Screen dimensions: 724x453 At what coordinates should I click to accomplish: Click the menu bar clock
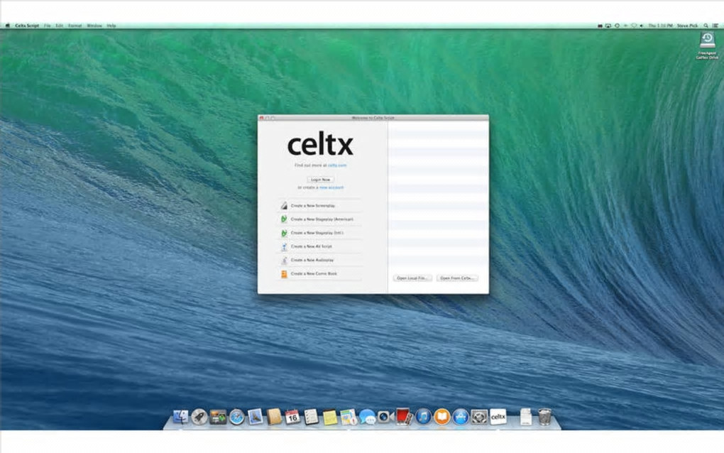(660, 26)
